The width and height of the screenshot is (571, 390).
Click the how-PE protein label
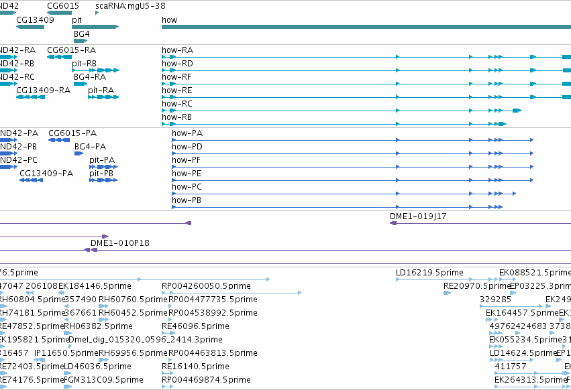(x=187, y=174)
